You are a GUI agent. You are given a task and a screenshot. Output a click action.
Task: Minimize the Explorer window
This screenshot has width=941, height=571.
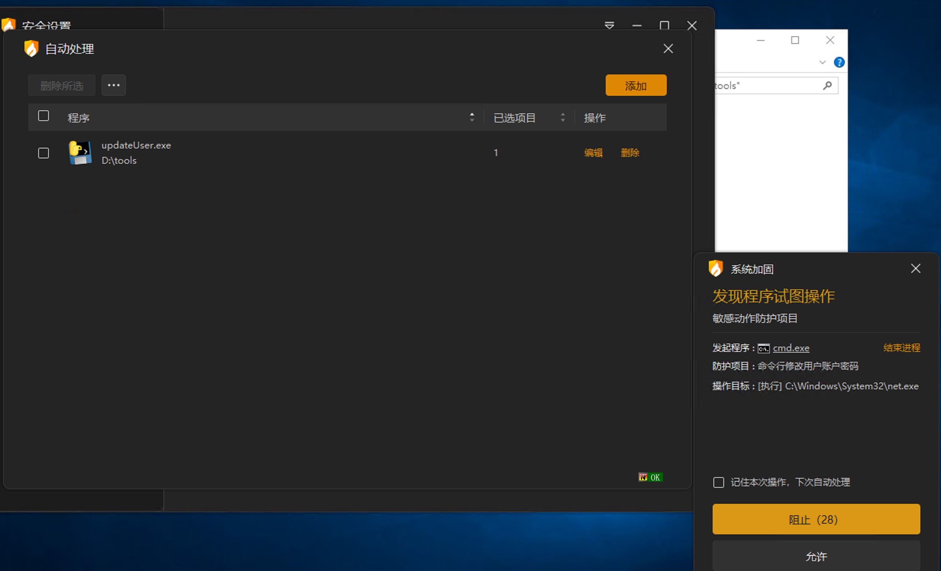pos(761,40)
